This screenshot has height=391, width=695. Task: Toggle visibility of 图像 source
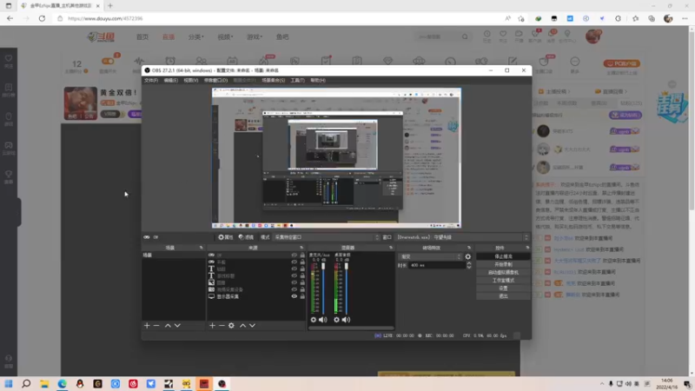pos(294,282)
